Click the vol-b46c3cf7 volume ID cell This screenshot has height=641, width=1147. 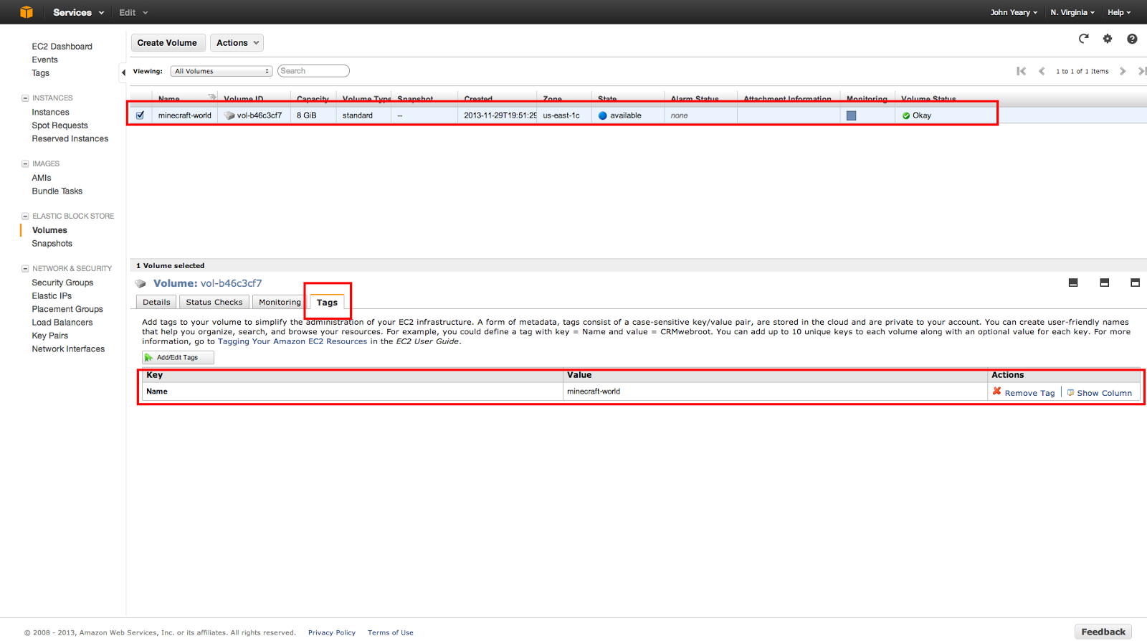point(254,115)
